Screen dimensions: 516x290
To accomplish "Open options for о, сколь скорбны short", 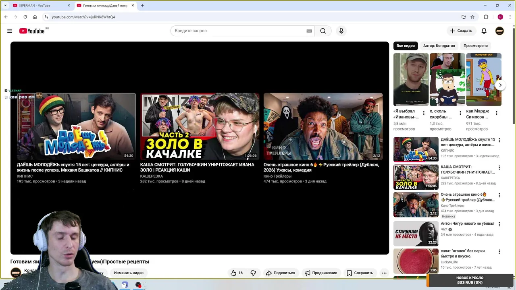I will pyautogui.click(x=460, y=113).
